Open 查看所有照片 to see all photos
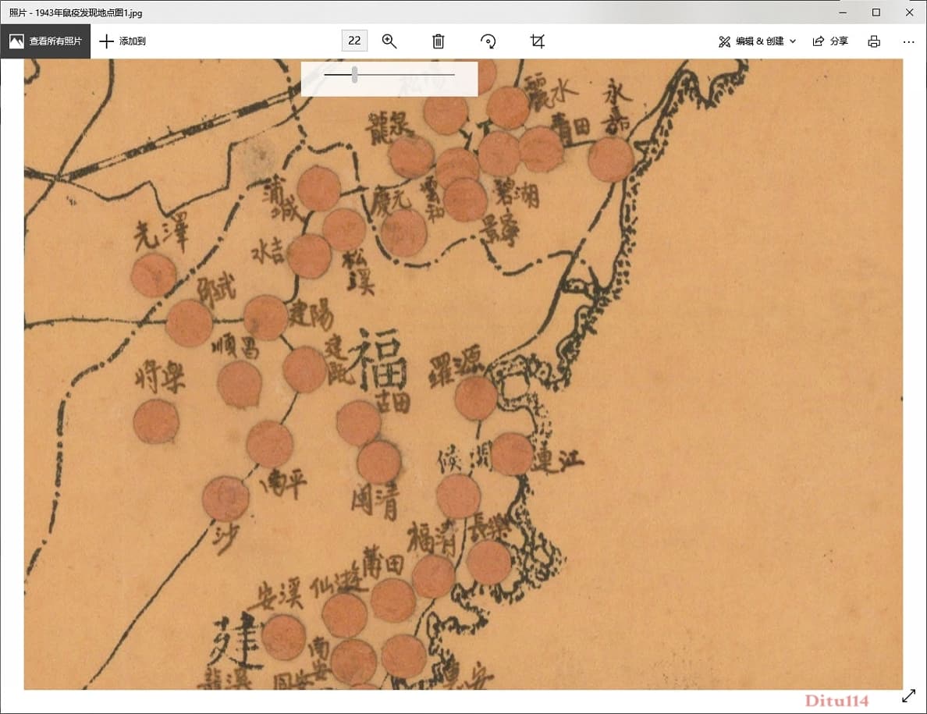This screenshot has width=927, height=714. click(x=45, y=41)
